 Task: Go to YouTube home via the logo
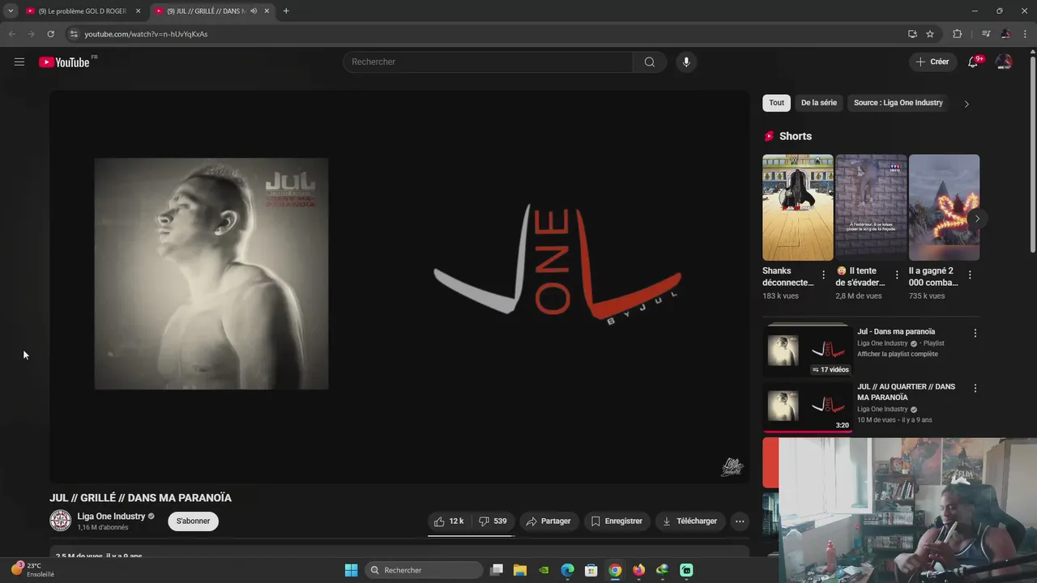pyautogui.click(x=64, y=62)
